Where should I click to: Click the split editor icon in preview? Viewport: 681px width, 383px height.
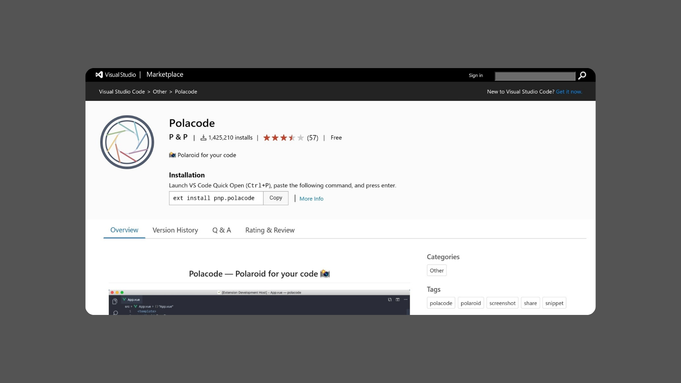pyautogui.click(x=398, y=300)
